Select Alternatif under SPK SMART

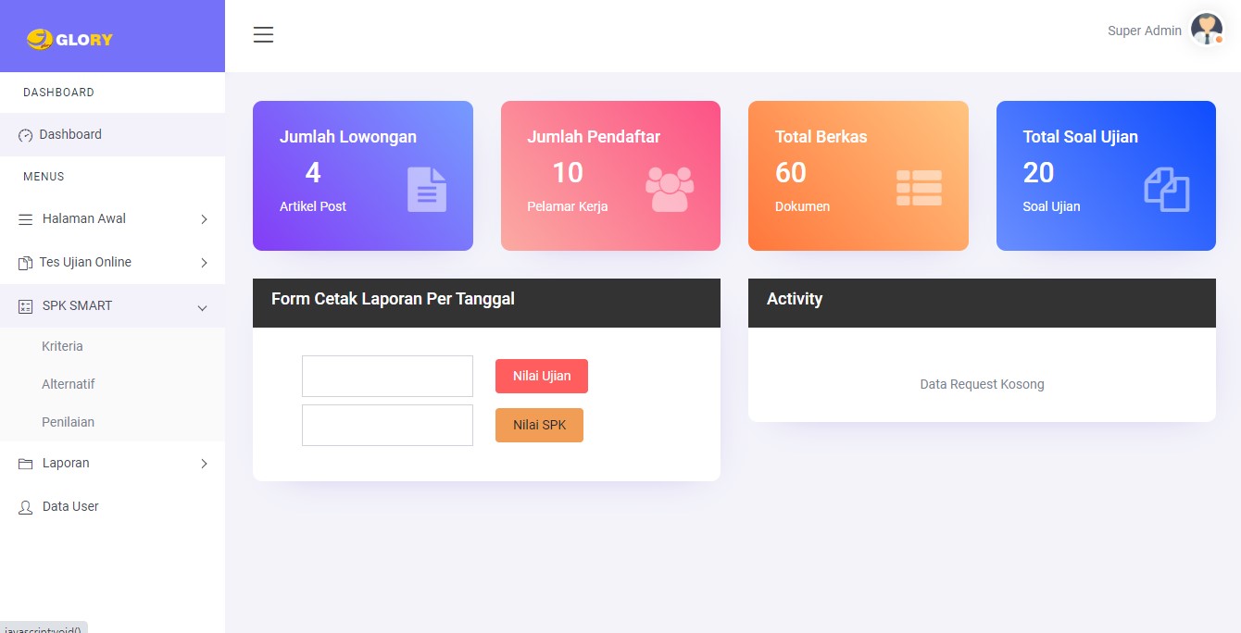point(68,384)
